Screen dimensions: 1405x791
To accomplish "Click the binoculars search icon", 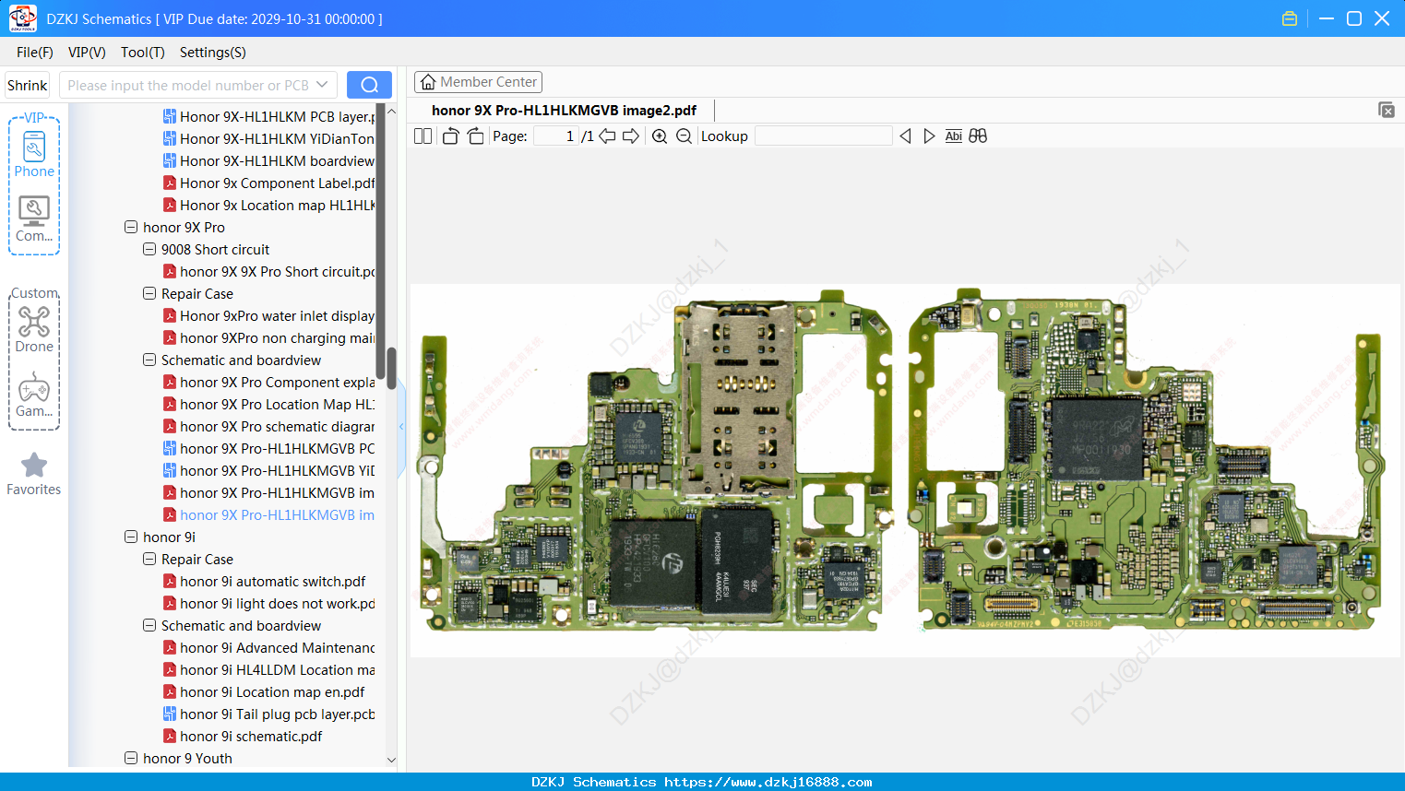I will click(978, 136).
